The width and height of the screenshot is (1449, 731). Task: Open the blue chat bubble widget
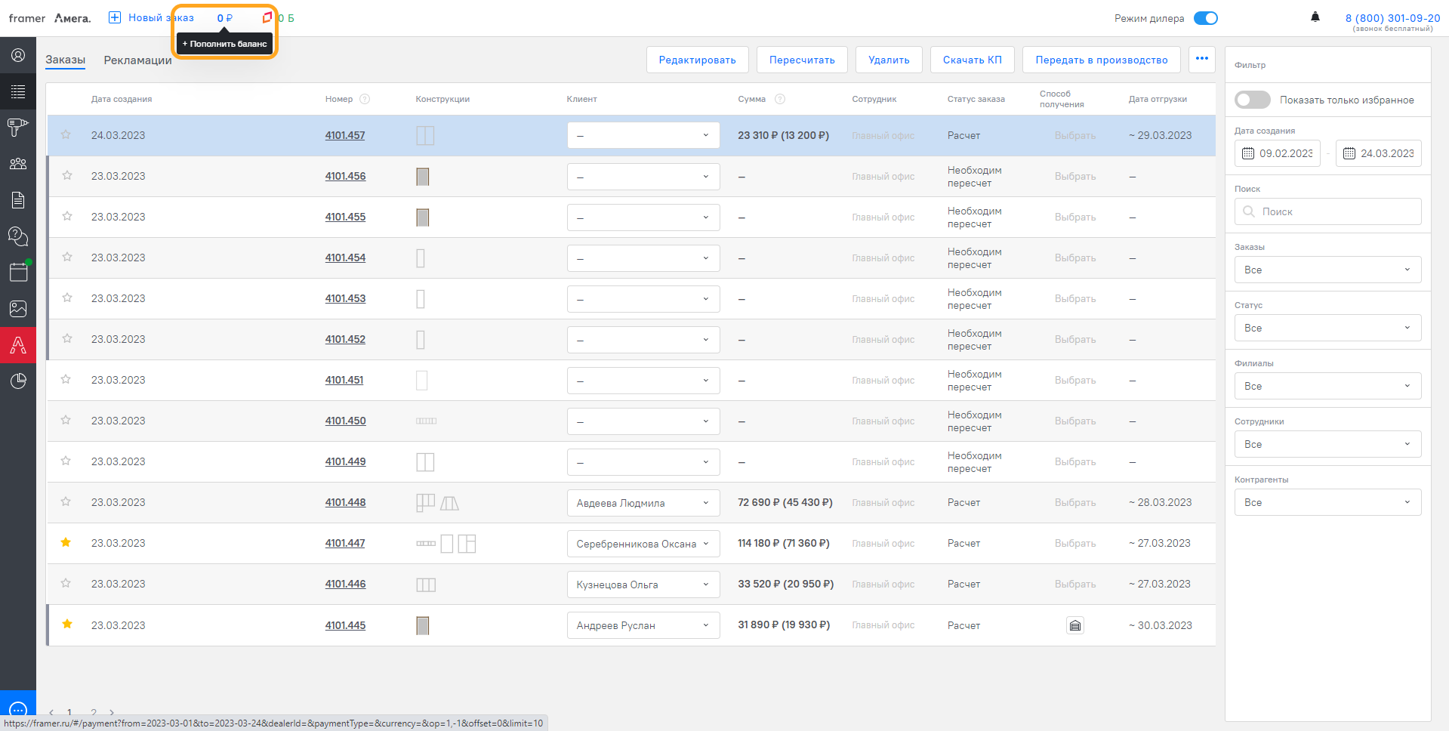coord(18,710)
